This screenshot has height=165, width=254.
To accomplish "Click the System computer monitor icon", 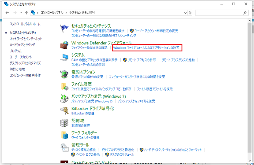I will pos(64,57).
